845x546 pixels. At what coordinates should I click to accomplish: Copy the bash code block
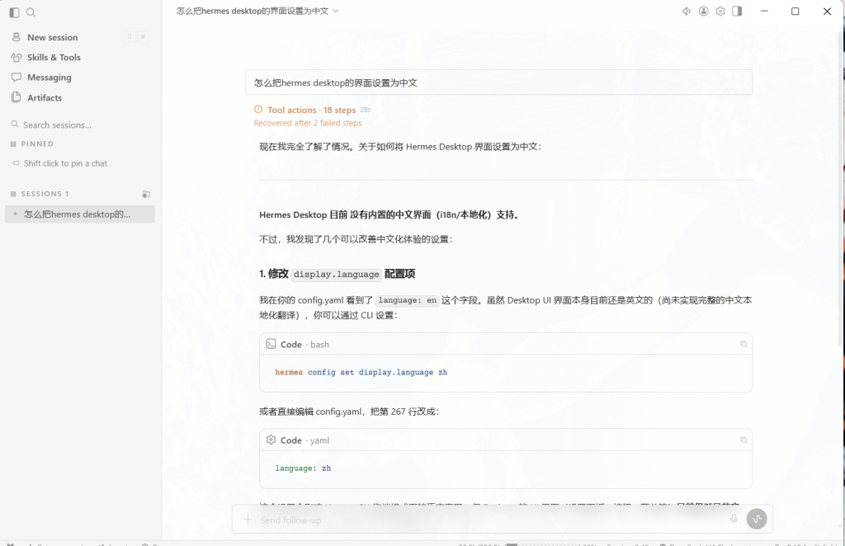tap(744, 344)
